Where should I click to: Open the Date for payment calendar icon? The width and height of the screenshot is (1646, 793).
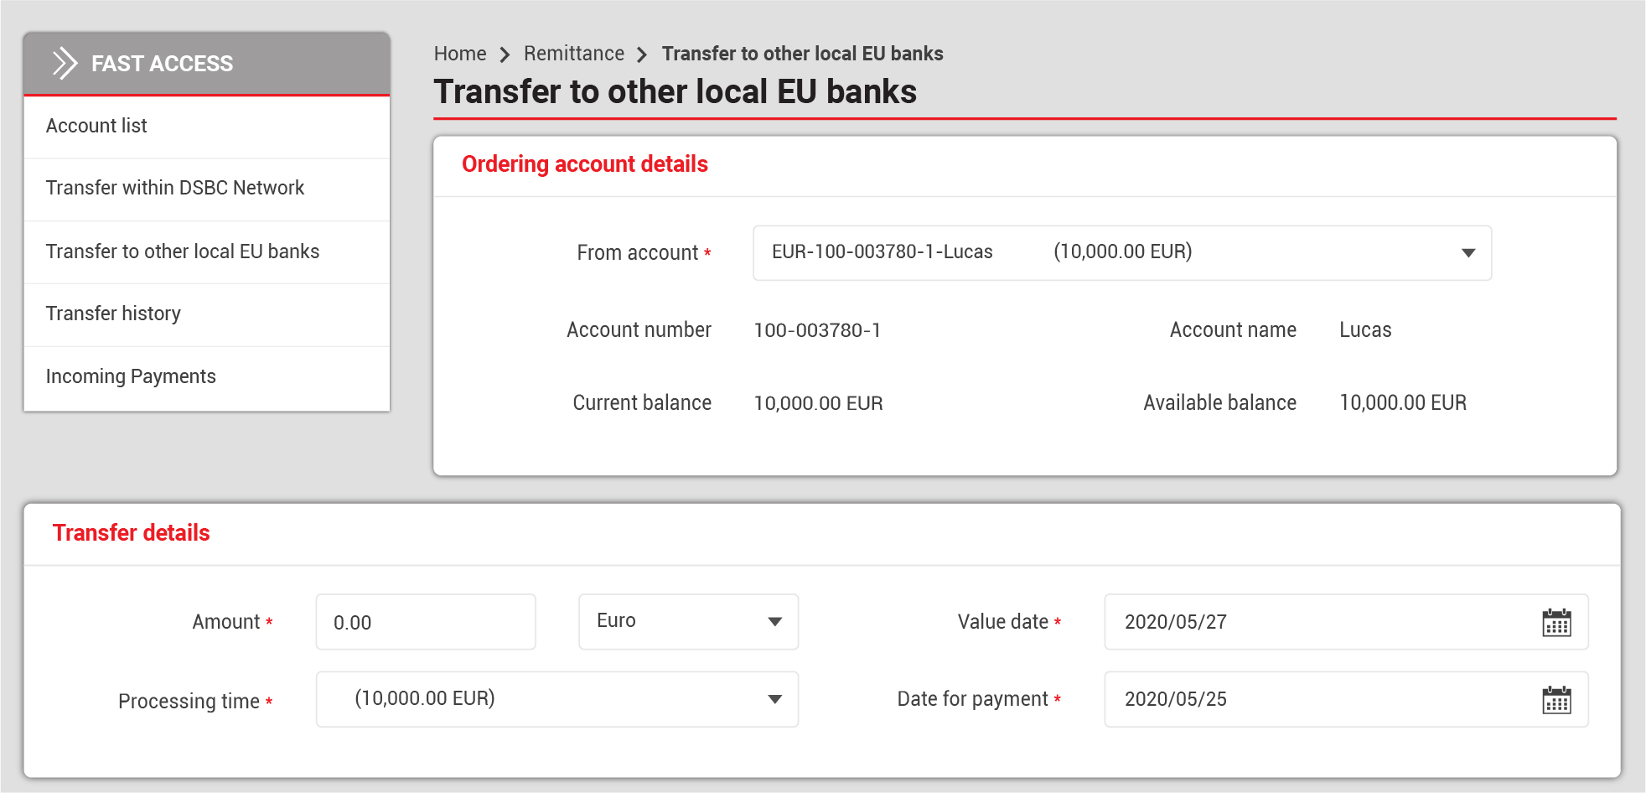click(1556, 700)
